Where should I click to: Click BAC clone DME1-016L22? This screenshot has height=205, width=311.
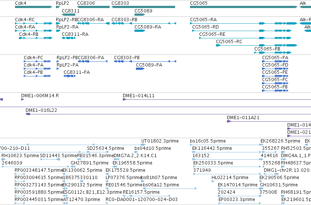click(x=168, y=114)
